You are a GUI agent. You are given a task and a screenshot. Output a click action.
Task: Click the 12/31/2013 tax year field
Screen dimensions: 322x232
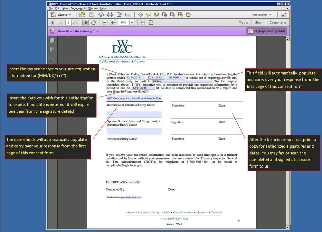(135, 78)
